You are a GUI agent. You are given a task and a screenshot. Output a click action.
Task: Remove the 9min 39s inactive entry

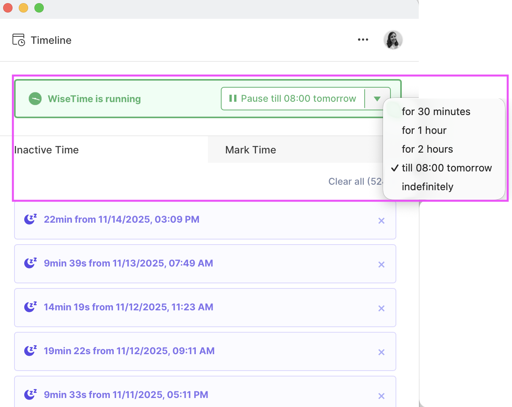click(x=381, y=265)
